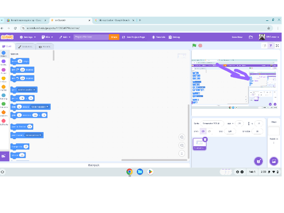Image resolution: width=284 pixels, height=213 pixels.
Task: Open the add extension button
Action: coord(4,156)
